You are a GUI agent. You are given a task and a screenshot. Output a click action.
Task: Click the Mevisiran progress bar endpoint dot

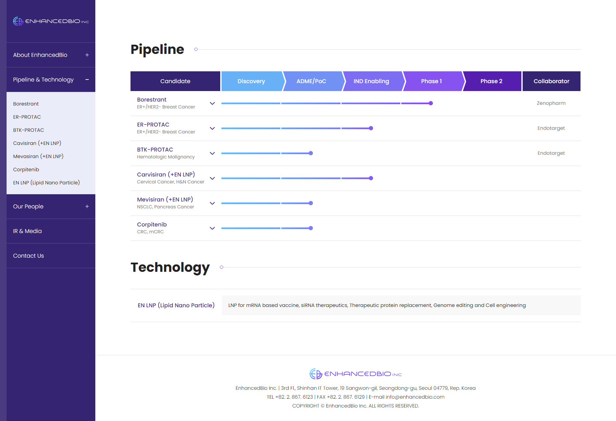311,203
